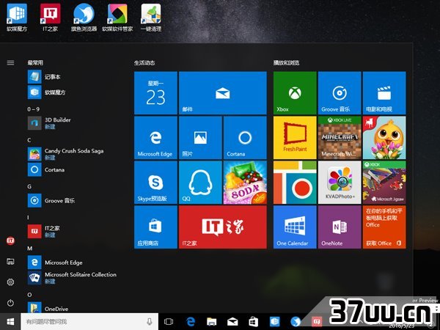Click the 生活动态 tile group title

coord(144,63)
